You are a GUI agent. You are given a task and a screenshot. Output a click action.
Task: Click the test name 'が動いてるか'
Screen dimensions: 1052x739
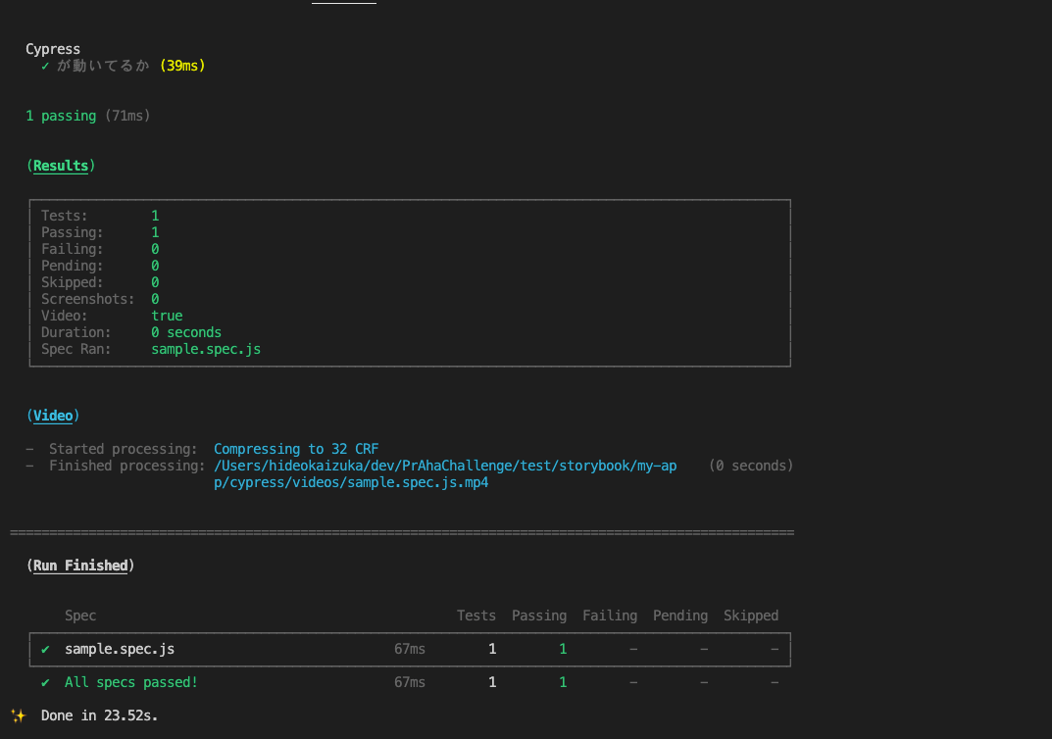[103, 66]
